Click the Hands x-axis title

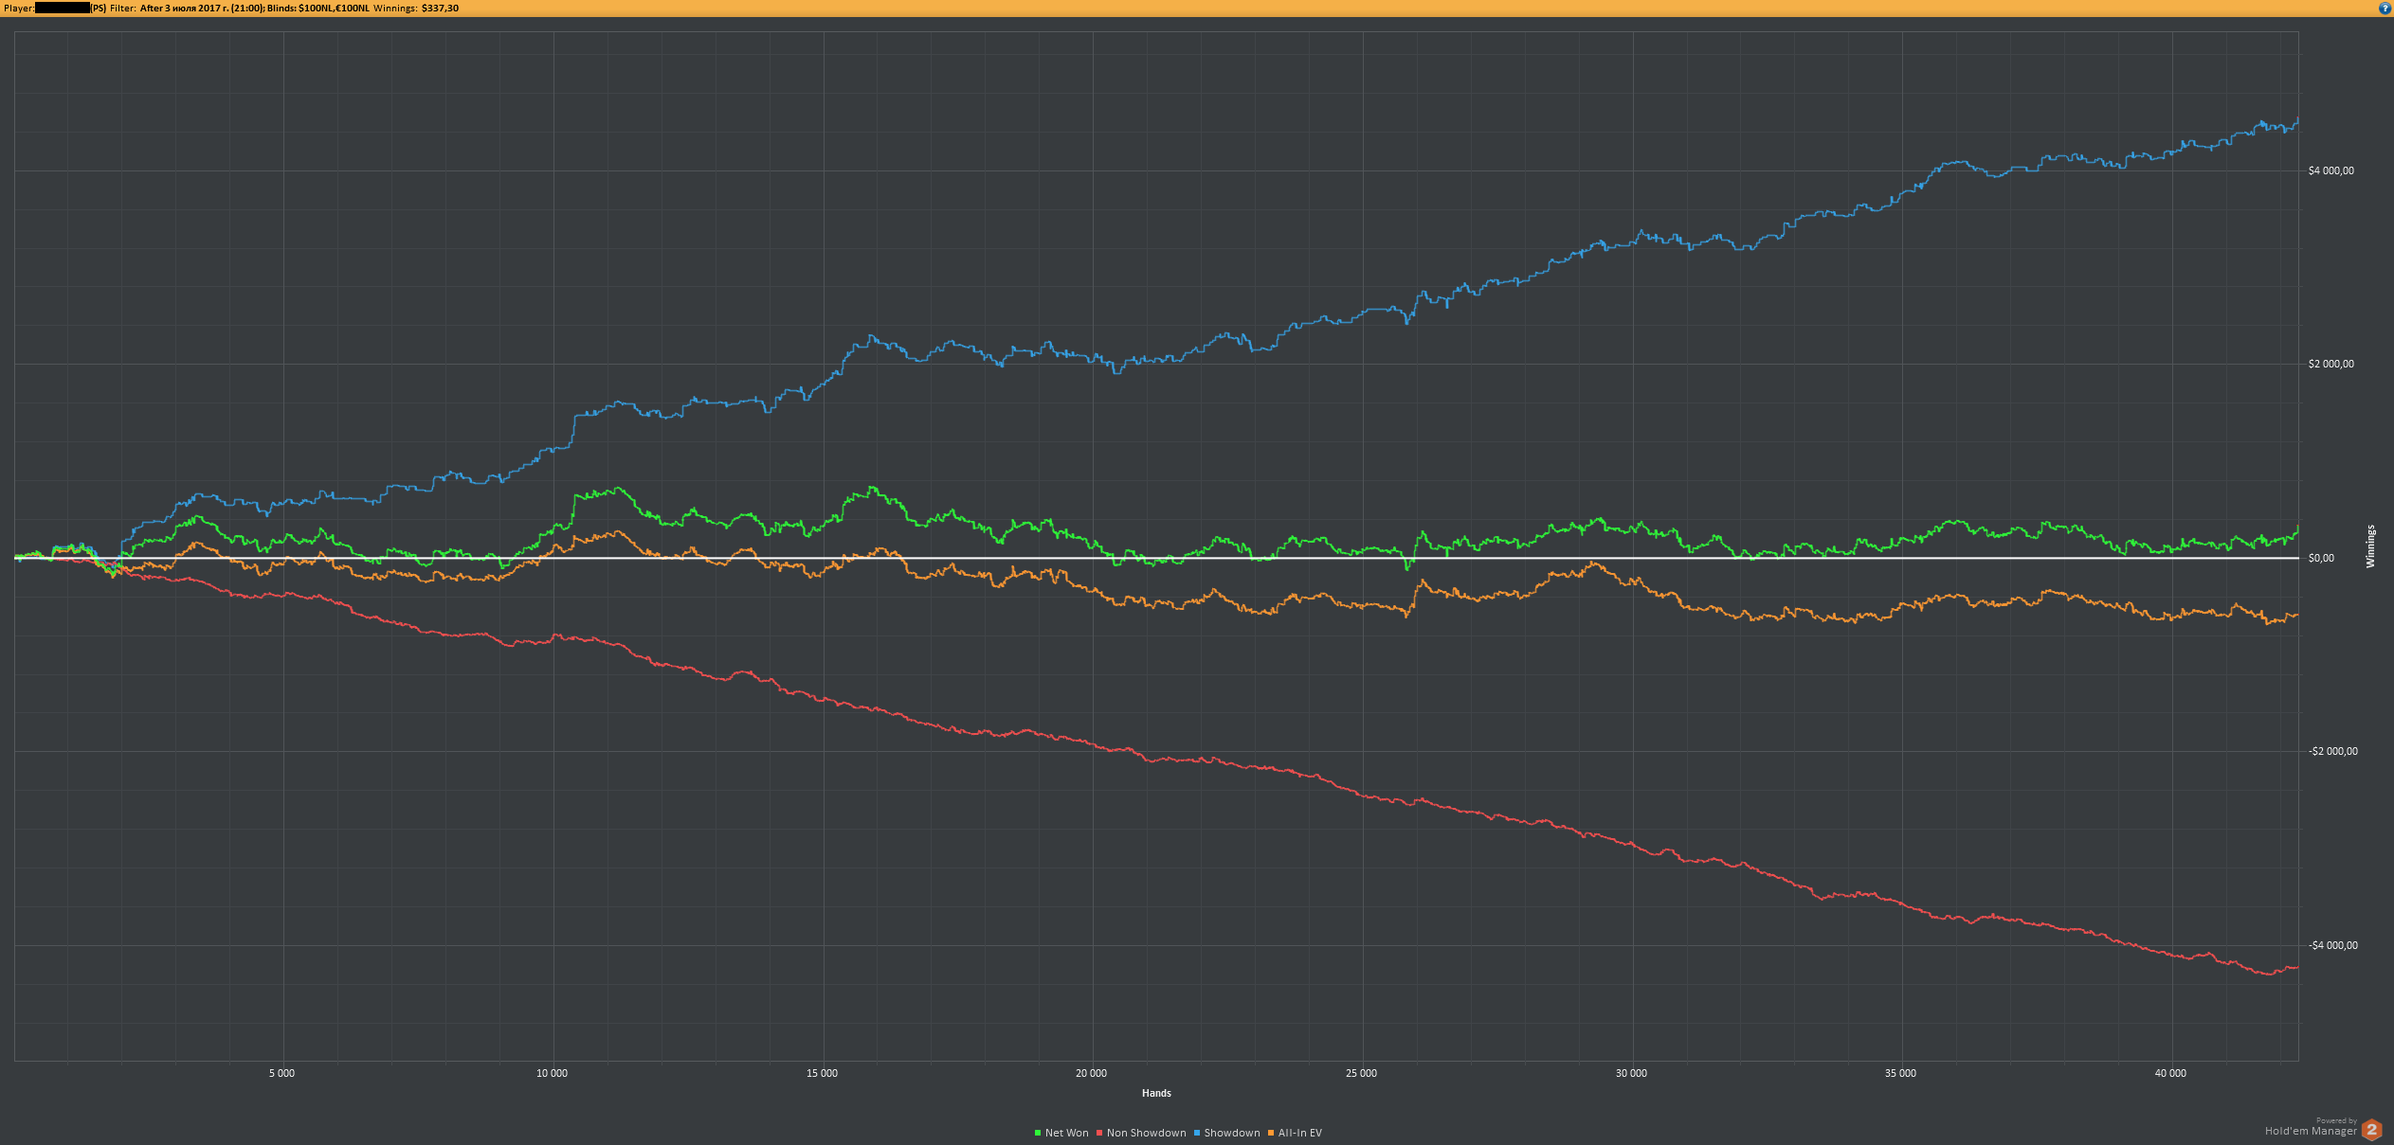coord(1156,1093)
